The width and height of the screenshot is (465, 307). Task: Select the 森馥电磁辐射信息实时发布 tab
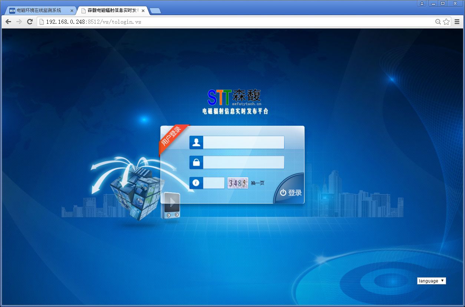tap(113, 11)
